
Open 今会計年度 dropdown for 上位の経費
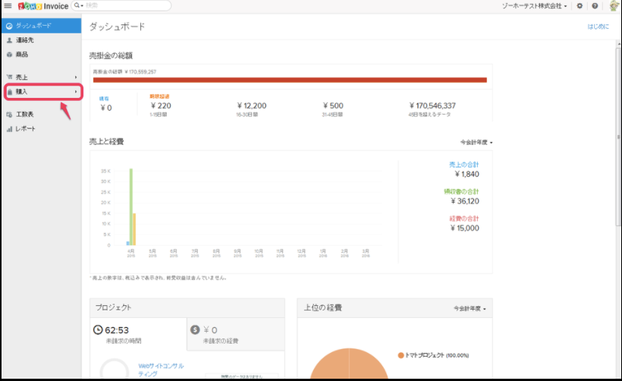tap(470, 308)
